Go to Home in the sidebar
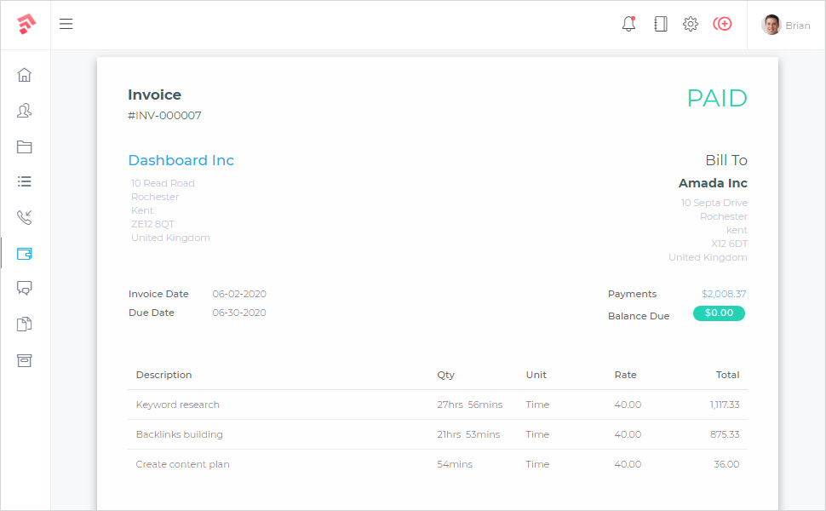826x511 pixels. pos(25,75)
